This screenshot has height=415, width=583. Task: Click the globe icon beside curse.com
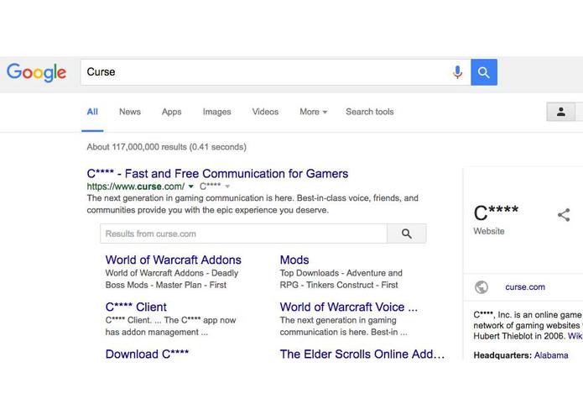tap(481, 287)
